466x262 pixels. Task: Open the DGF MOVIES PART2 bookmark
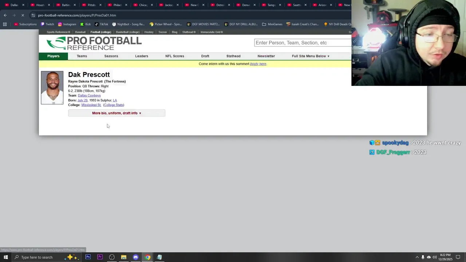pyautogui.click(x=203, y=24)
